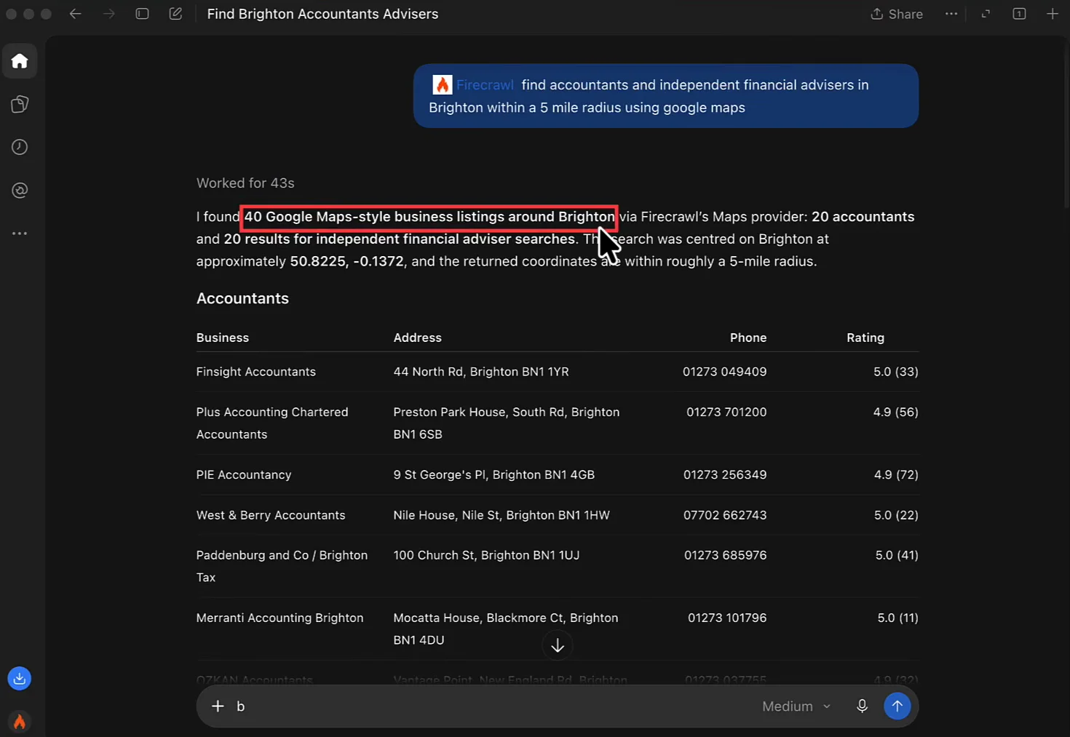1070x737 pixels.
Task: Add a new tab with plus icon
Action: 1053,14
